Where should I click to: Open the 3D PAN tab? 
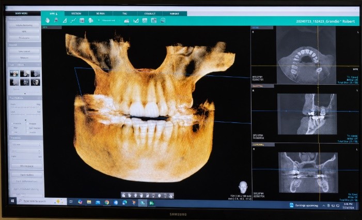(100, 13)
